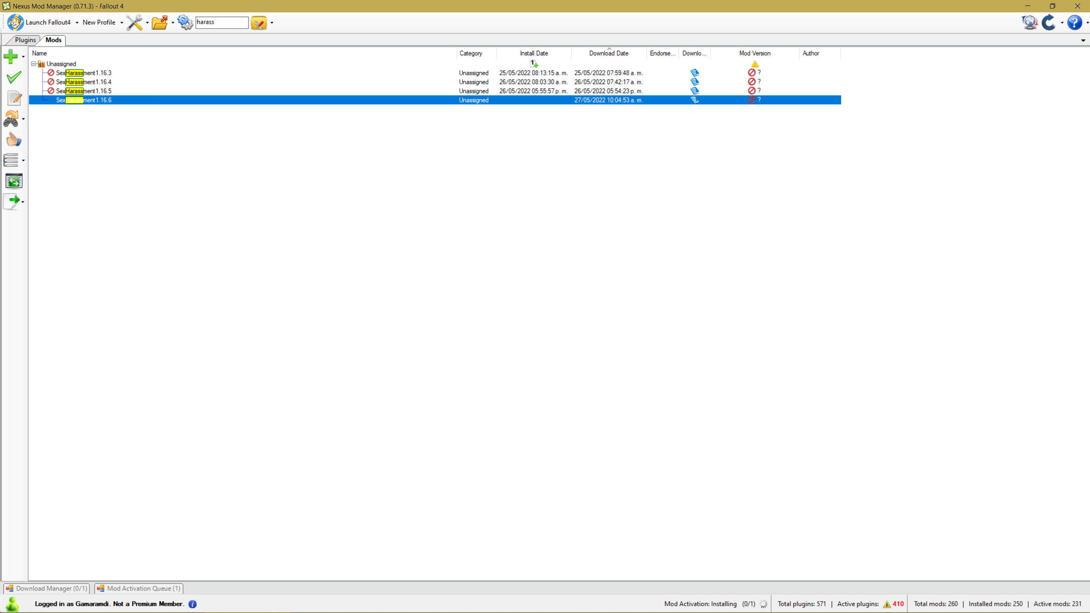Sort by the Install Date column header
1090x613 pixels.
(x=534, y=53)
